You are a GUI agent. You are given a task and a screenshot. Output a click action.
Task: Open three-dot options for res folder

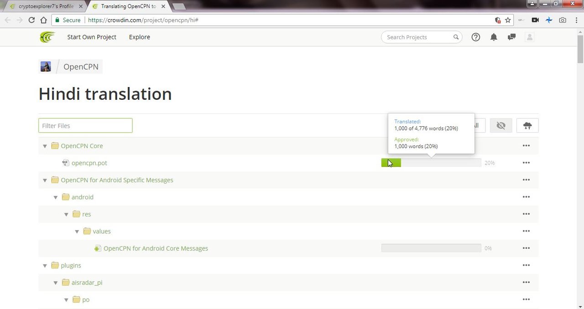click(526, 214)
